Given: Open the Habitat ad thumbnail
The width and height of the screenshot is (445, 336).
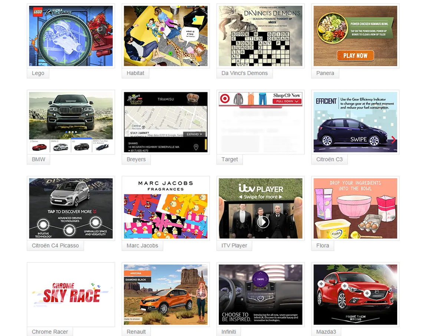Looking at the screenshot, I should click(x=166, y=36).
